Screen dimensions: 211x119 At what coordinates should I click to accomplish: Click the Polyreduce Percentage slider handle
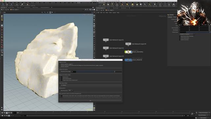[115, 72]
